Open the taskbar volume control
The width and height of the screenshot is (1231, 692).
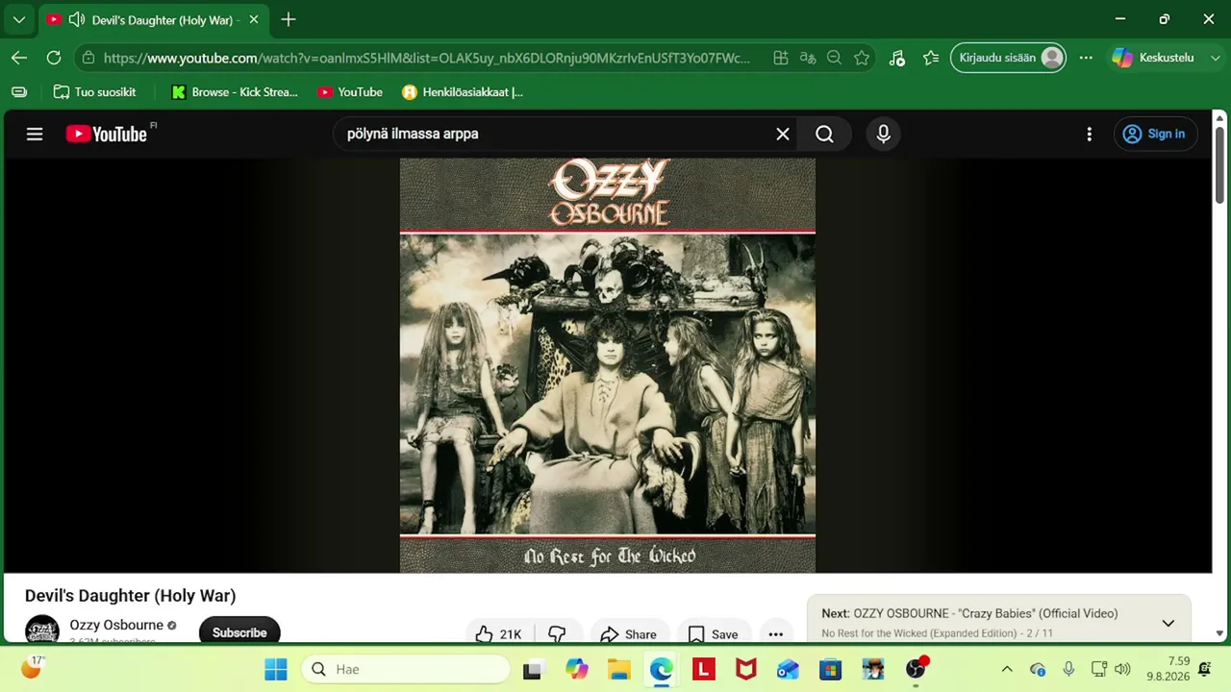[x=1122, y=669]
